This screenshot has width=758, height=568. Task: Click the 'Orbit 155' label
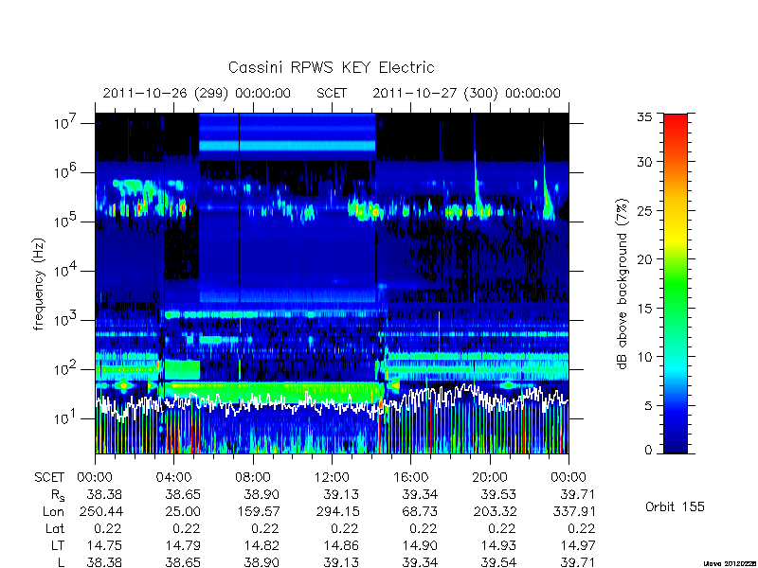point(675,506)
